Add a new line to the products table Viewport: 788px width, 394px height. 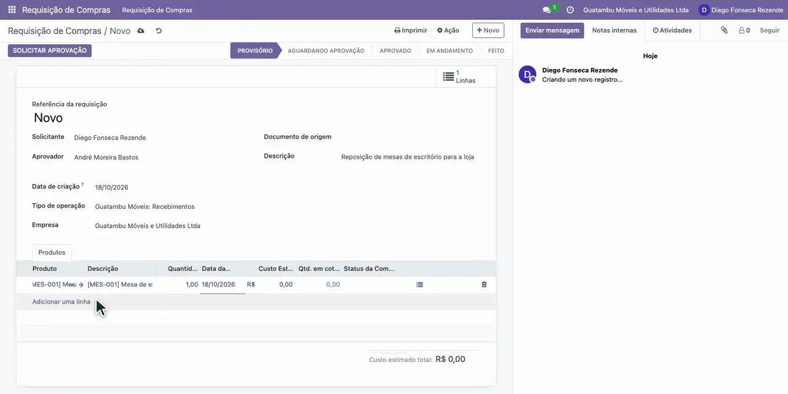(62, 302)
